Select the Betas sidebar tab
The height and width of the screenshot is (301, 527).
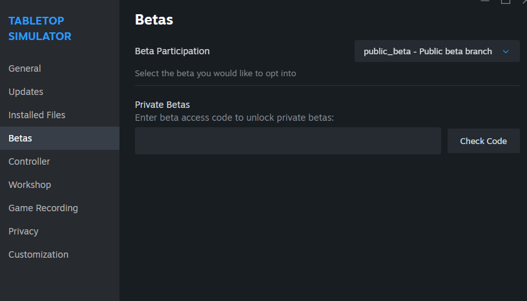(x=20, y=138)
